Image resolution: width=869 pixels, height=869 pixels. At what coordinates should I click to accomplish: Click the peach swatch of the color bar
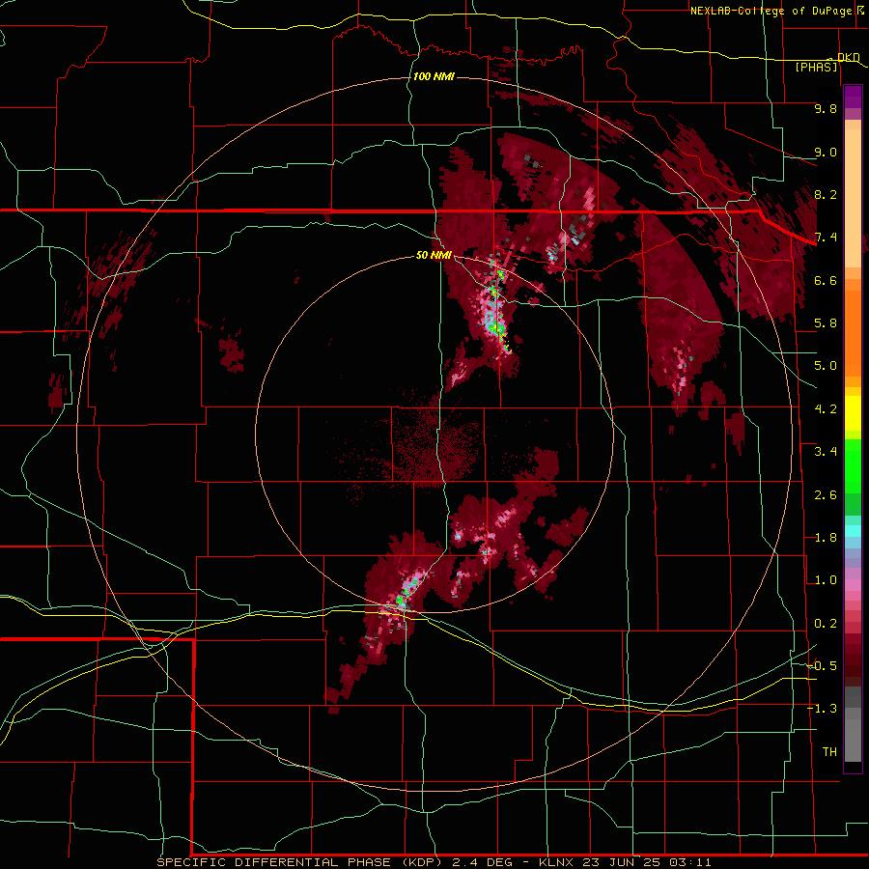pos(853,200)
